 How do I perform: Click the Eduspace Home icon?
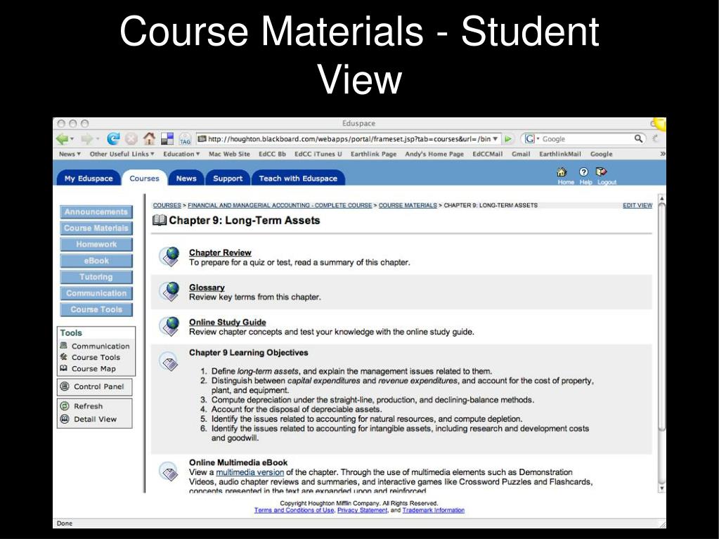562,172
